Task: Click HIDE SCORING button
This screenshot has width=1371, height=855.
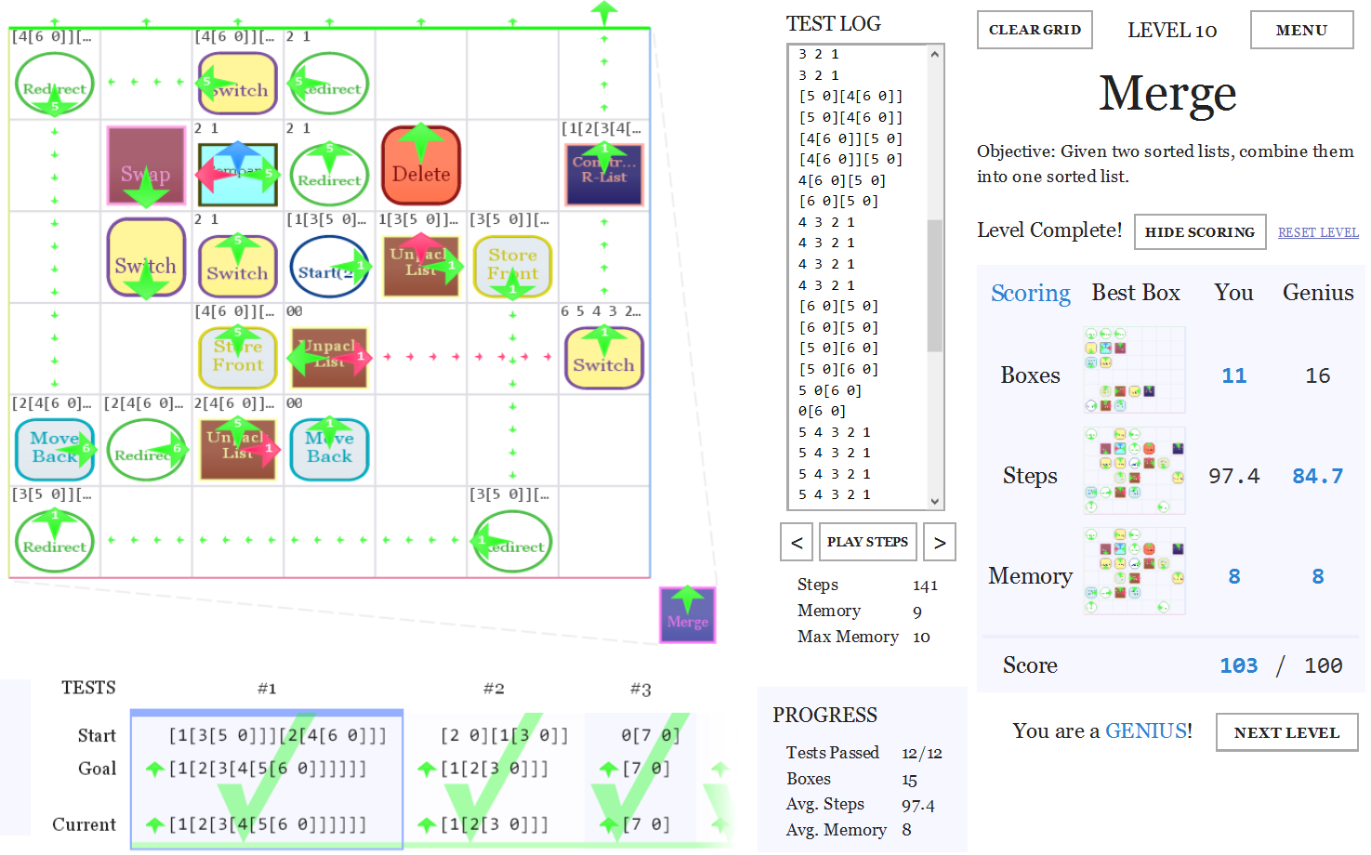Action: tap(1200, 231)
